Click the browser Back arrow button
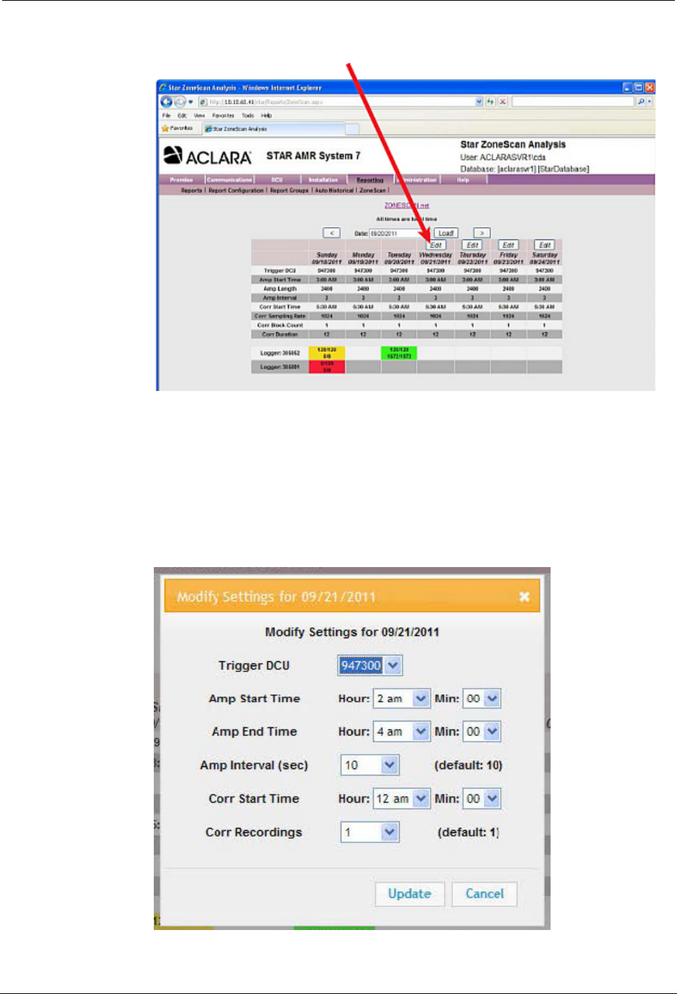 [x=167, y=102]
